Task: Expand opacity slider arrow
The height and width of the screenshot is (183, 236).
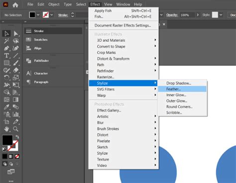Action: click(198, 15)
